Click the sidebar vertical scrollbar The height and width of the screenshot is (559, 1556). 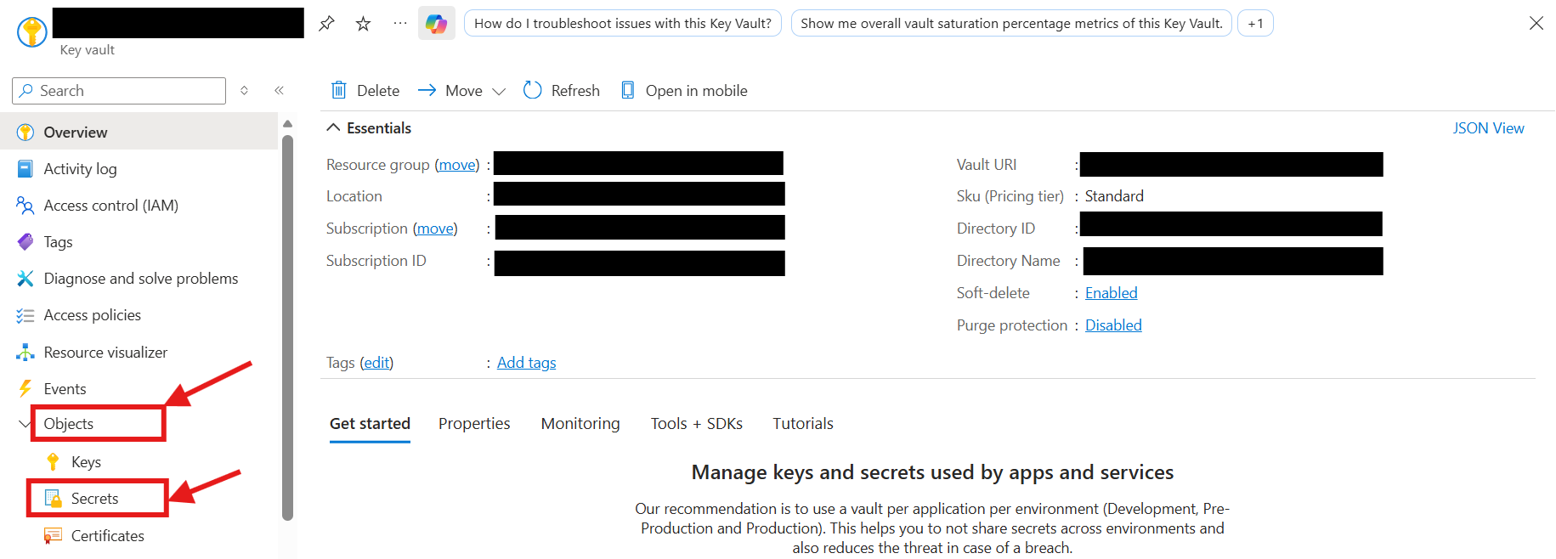point(287,323)
